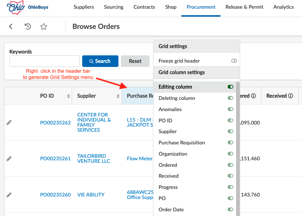Open the 688AWC25 Office Supp requisition link

[x=140, y=195]
